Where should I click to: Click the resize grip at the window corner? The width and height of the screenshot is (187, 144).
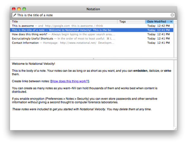(x=175, y=129)
